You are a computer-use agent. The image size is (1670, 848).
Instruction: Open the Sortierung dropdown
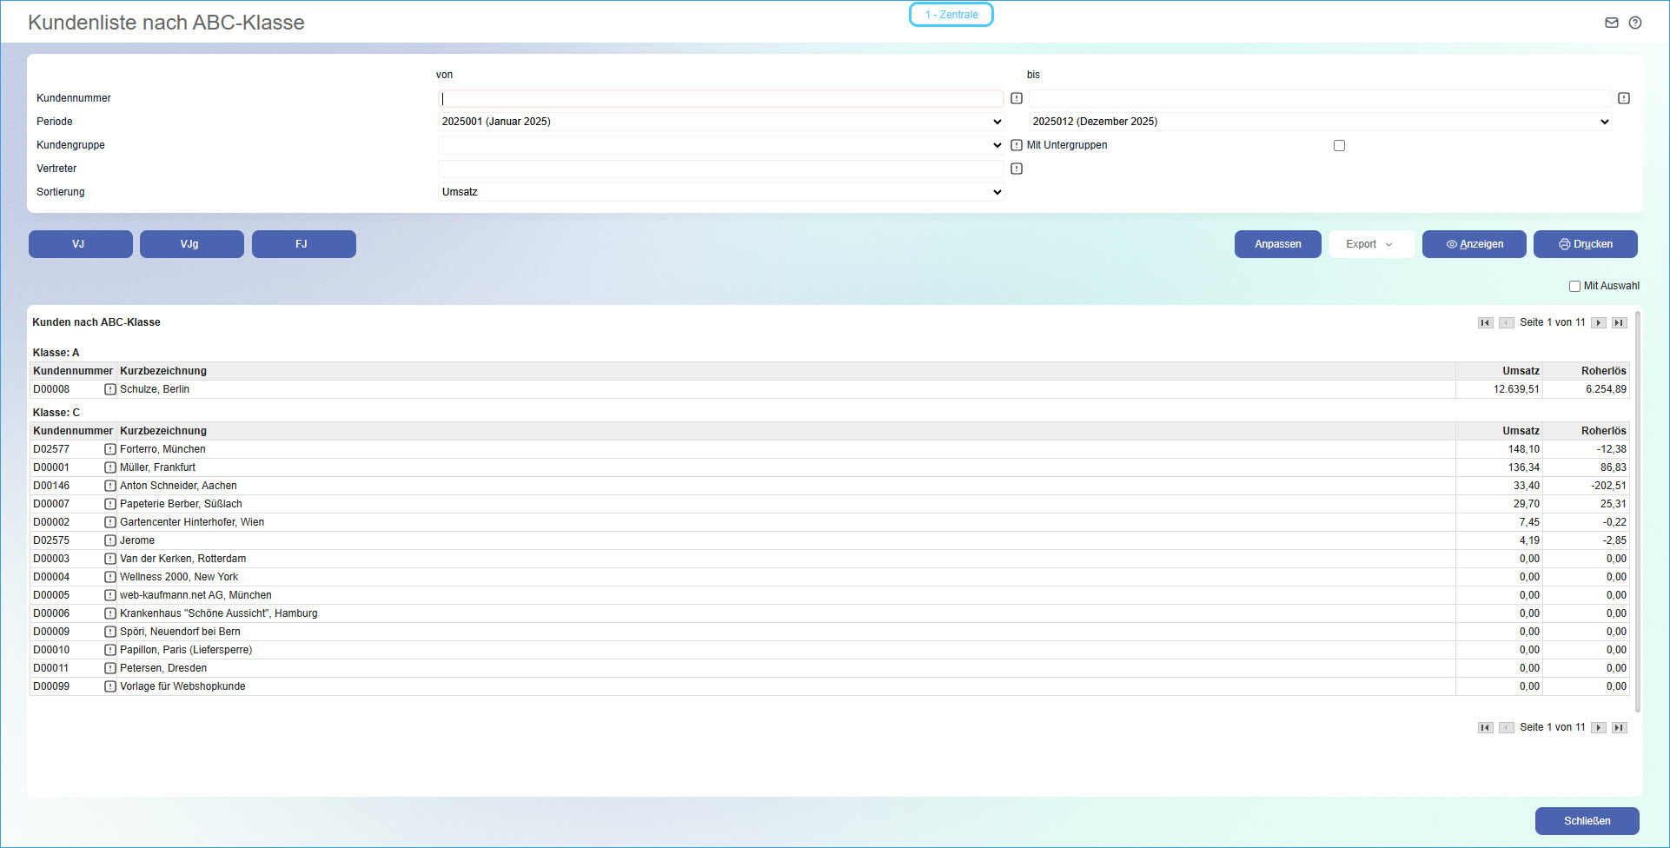[720, 192]
